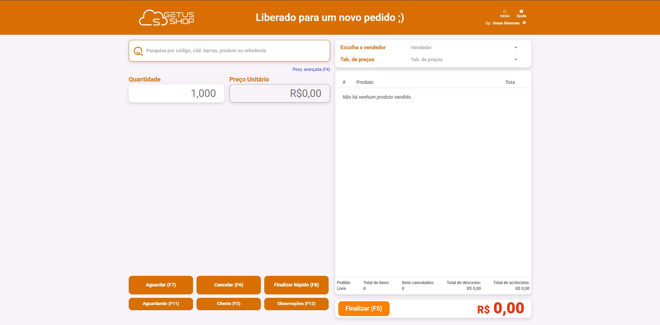The image size is (660, 325).
Task: Click 'Total de acréscimo:' amount
Action: pyautogui.click(x=522, y=289)
